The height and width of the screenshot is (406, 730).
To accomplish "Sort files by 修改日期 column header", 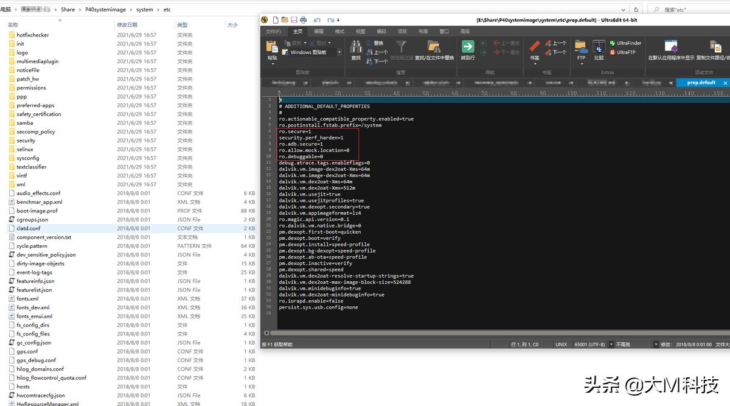I will 127,25.
